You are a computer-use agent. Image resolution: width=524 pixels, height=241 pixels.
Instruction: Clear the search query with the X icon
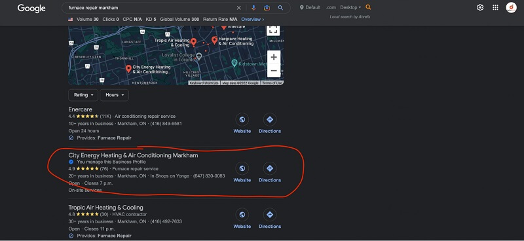[x=238, y=8]
